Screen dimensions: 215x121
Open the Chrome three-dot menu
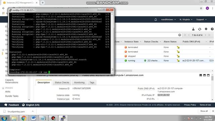(x=212, y=8)
